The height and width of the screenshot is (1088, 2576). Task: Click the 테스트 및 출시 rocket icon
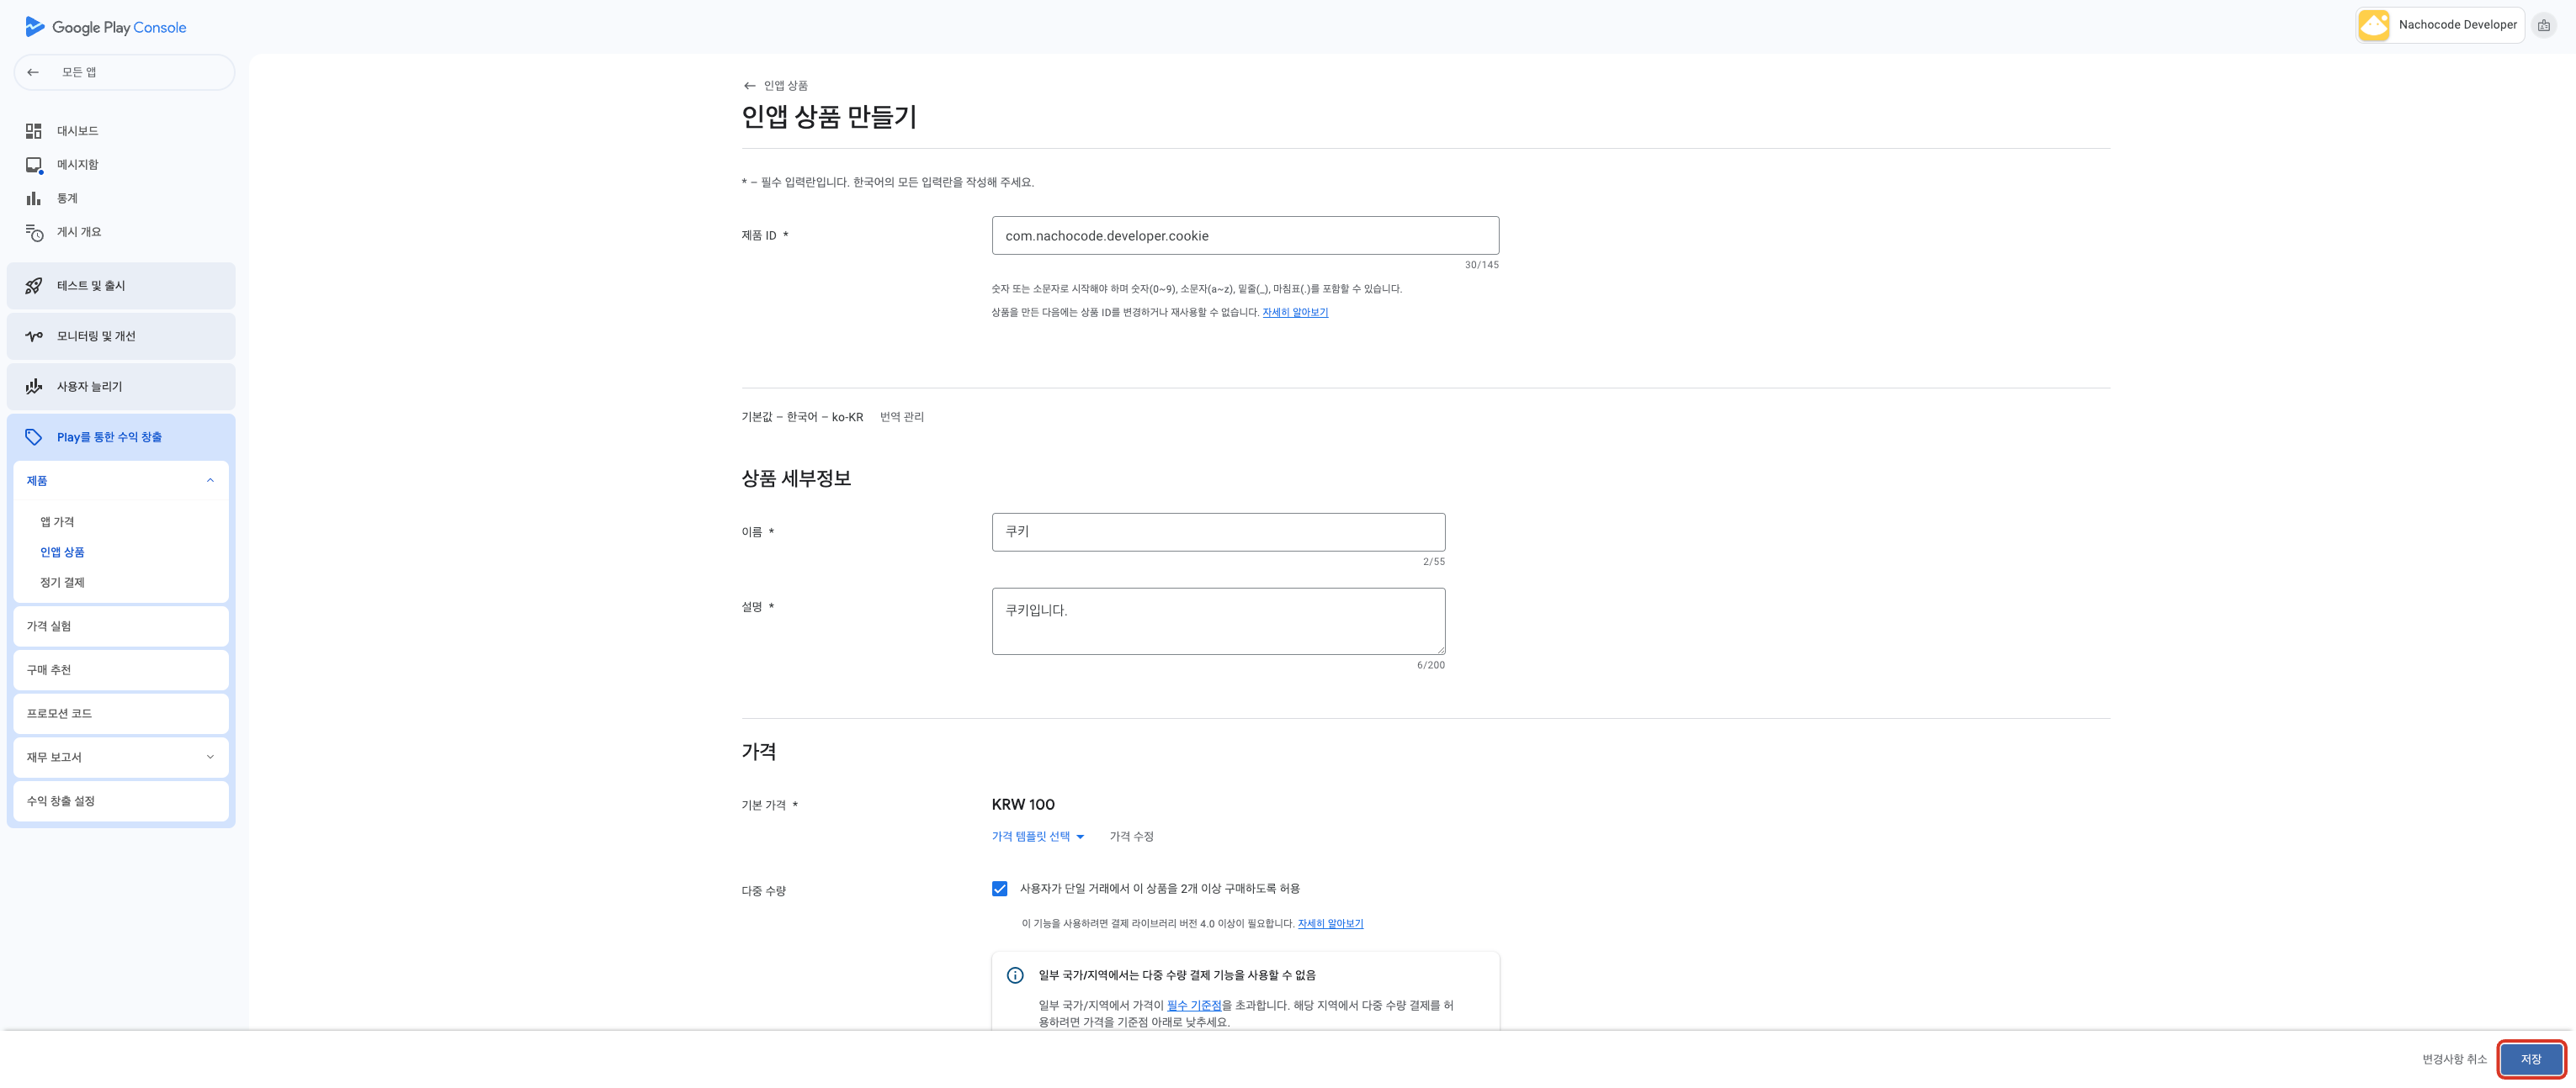coord(34,286)
